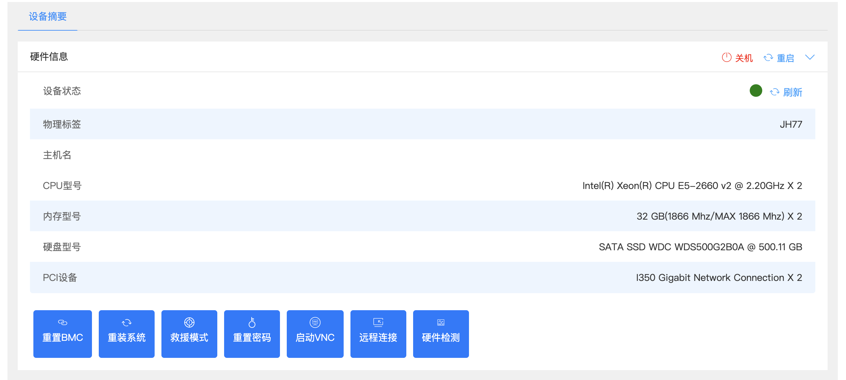
Task: Switch to the 设备摘要 tab
Action: click(x=48, y=16)
